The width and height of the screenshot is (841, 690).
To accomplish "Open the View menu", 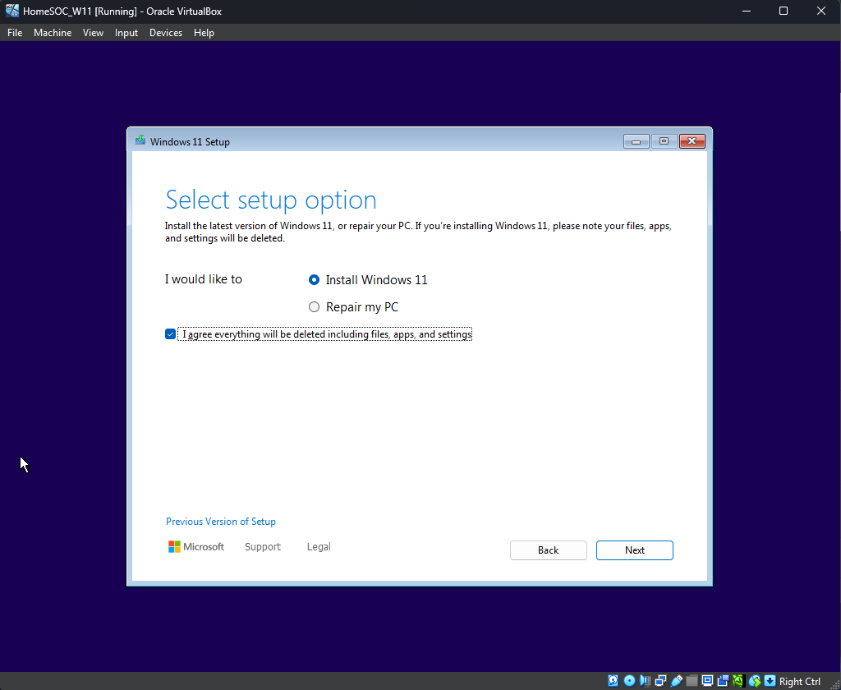I will [x=94, y=33].
